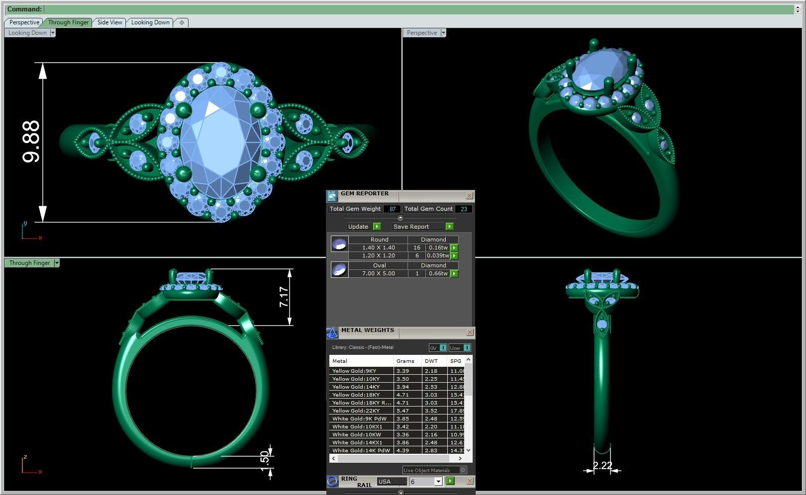Run the Update green arrow
This screenshot has height=495, width=806.
(x=377, y=227)
